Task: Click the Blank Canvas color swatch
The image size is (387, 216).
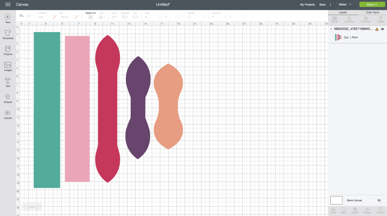Action: tap(336, 201)
